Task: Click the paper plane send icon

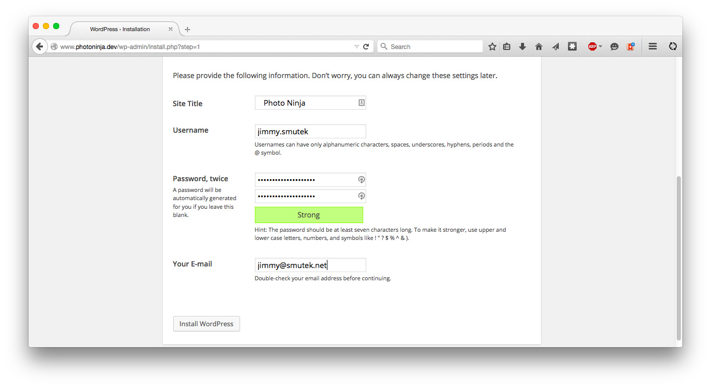Action: coord(555,46)
